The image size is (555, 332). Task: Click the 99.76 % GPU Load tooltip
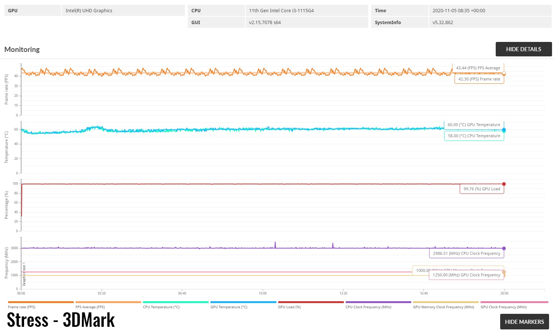tap(482, 189)
